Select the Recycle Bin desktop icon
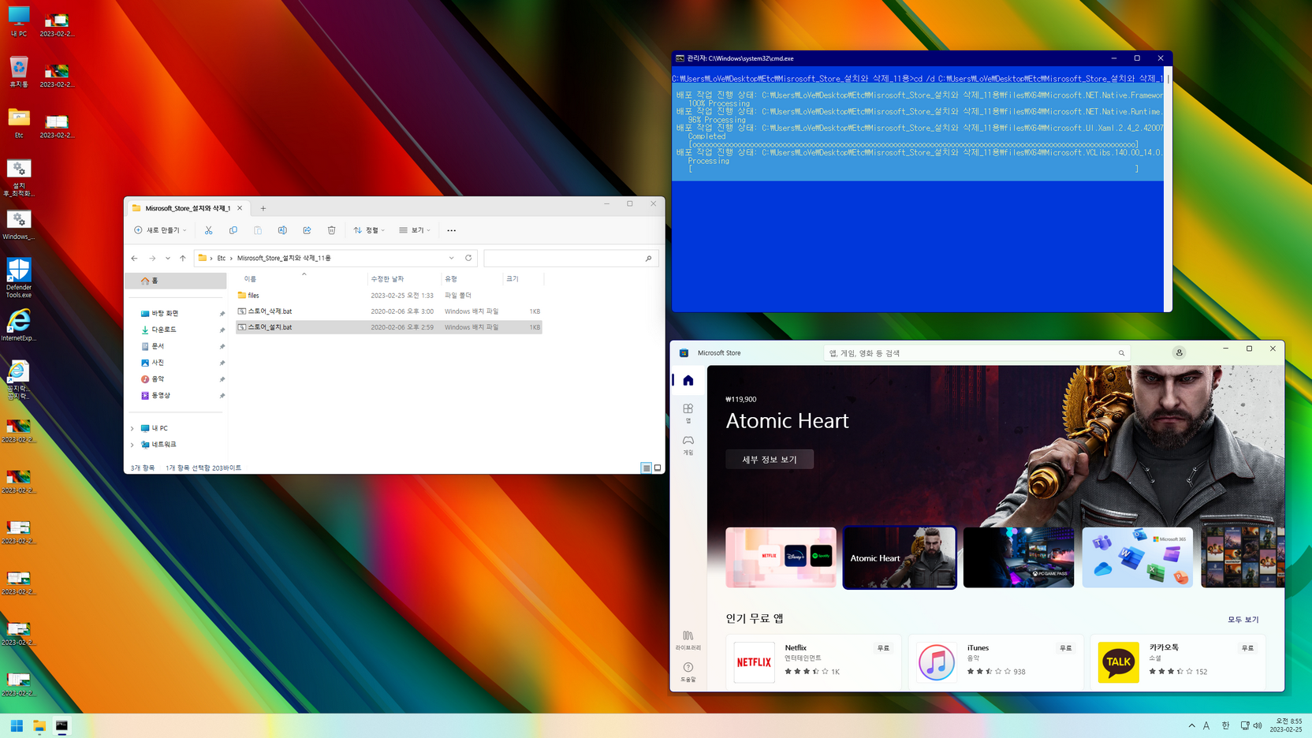The height and width of the screenshot is (738, 1312). [x=19, y=72]
